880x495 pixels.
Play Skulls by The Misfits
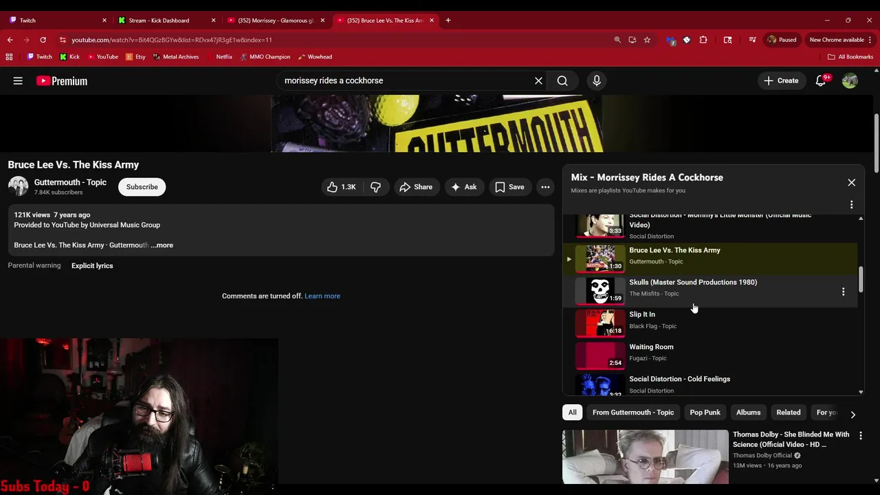point(710,291)
